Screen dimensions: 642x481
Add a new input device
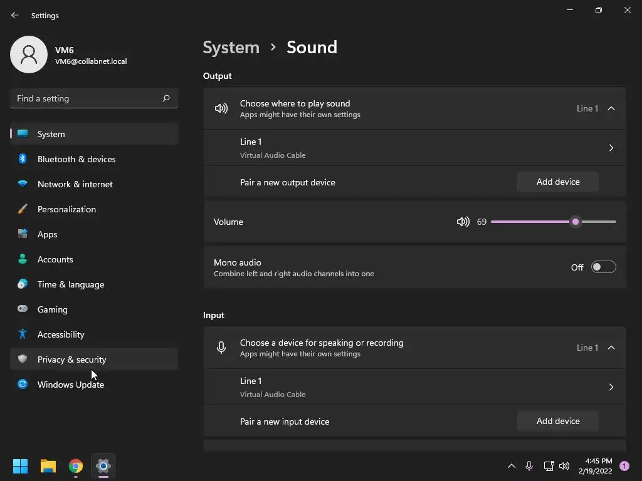click(x=558, y=421)
